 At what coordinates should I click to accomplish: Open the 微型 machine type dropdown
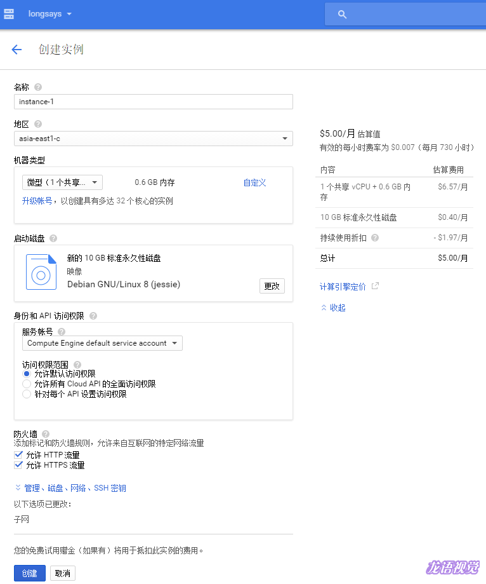62,182
